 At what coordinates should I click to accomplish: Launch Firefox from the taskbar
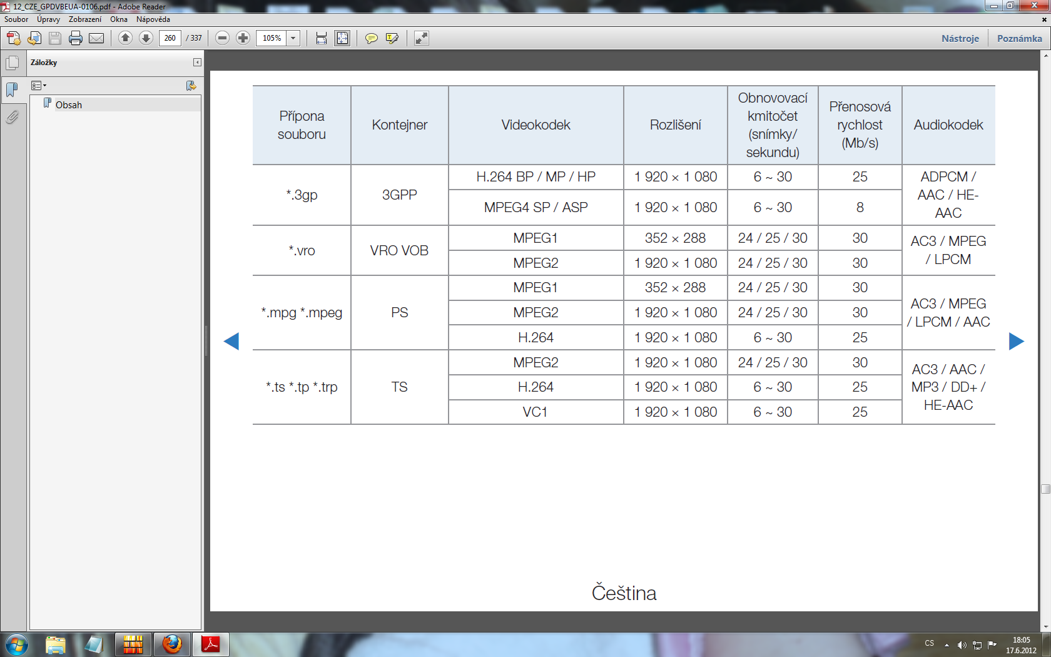coord(172,644)
